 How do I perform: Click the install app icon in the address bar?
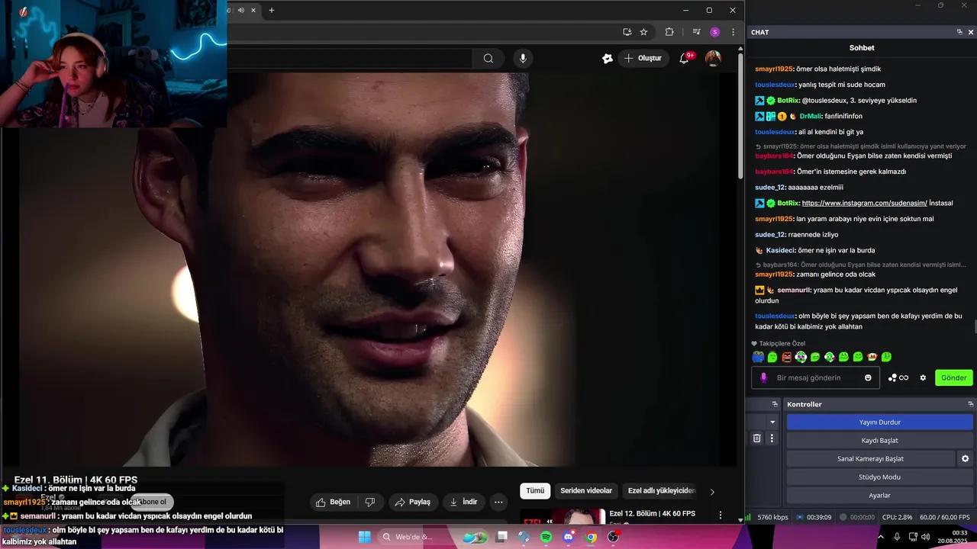pyautogui.click(x=627, y=32)
